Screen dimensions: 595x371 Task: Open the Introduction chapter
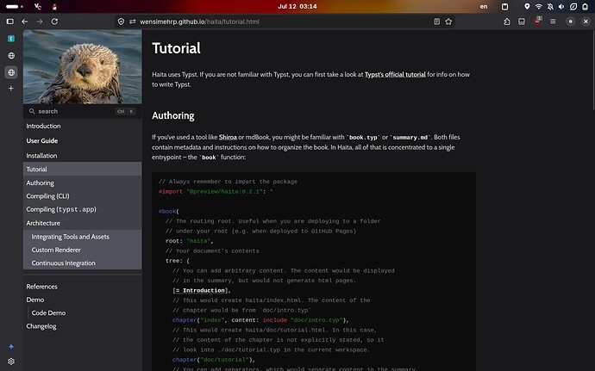[x=43, y=126]
